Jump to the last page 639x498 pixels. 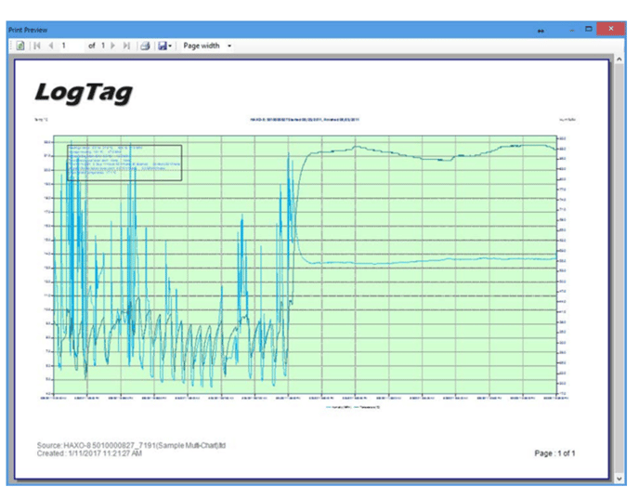coord(126,46)
